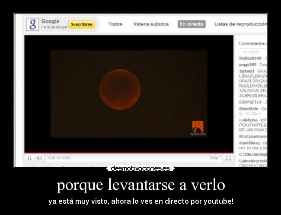The width and height of the screenshot is (281, 215).
Task: Mute audio with the speaker icon
Action: (x=39, y=158)
